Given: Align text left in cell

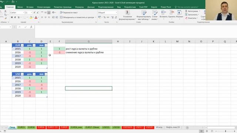Looking at the screenshot, I should (x=42, y=17).
